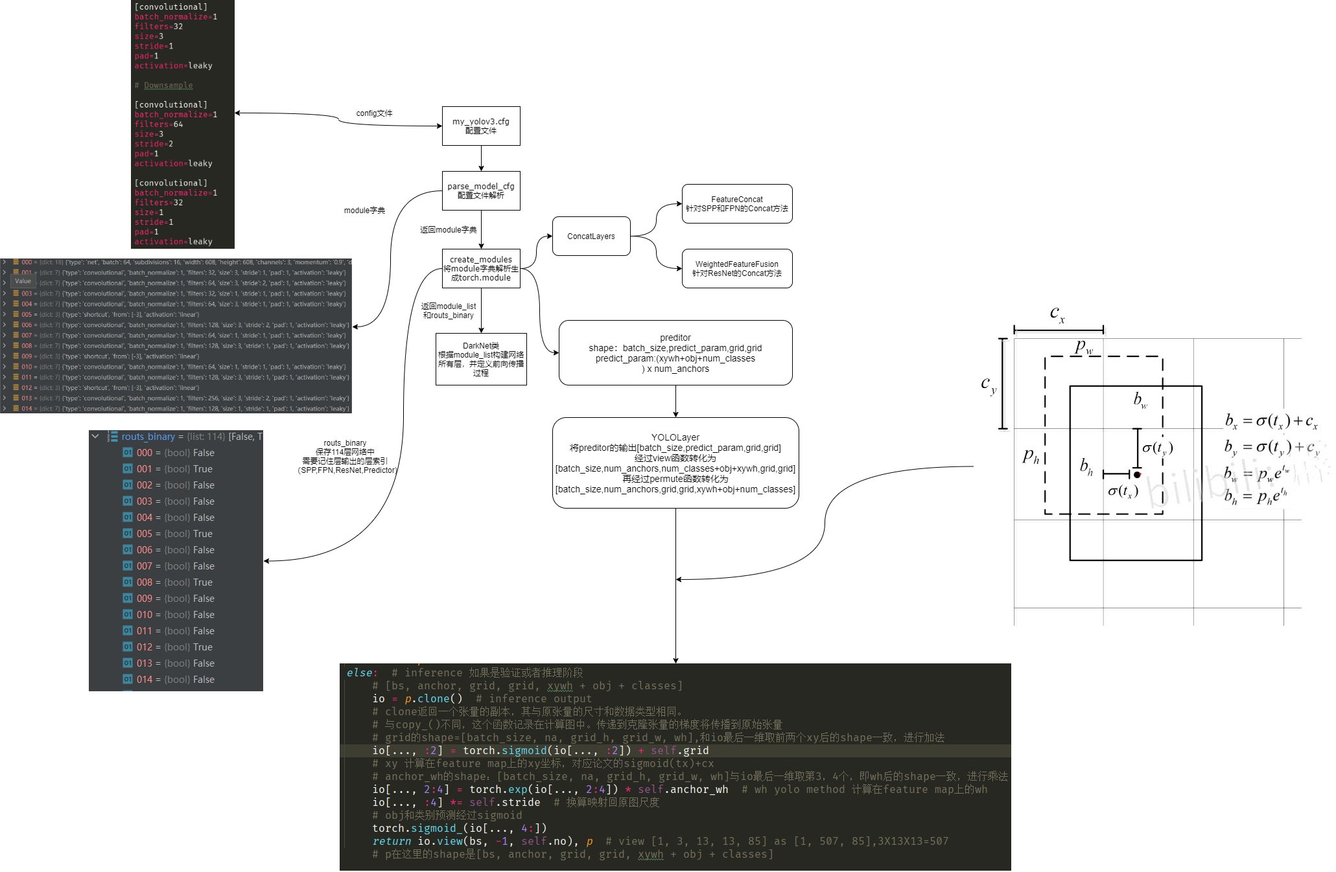Click the bool icon of routs_binary 000
Screen dimensions: 1336x872
point(128,453)
